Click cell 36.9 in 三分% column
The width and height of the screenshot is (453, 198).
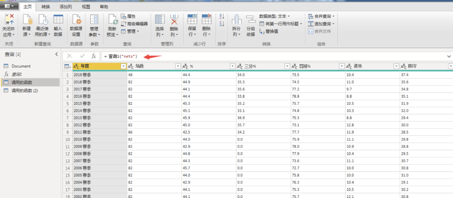tap(263, 118)
